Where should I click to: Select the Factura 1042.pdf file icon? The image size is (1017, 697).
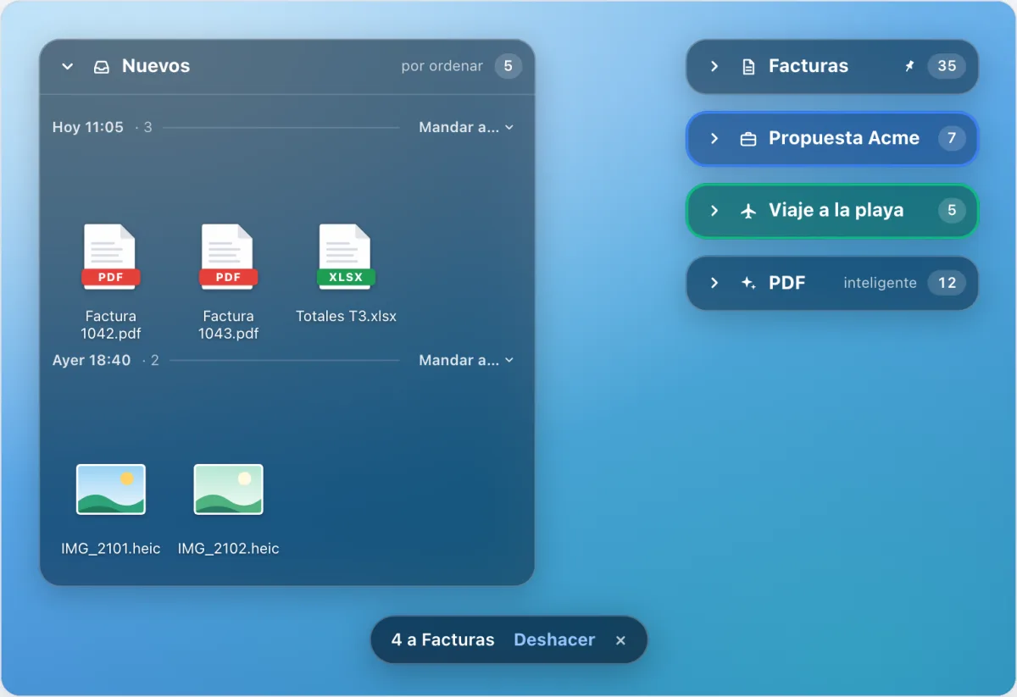click(x=111, y=257)
